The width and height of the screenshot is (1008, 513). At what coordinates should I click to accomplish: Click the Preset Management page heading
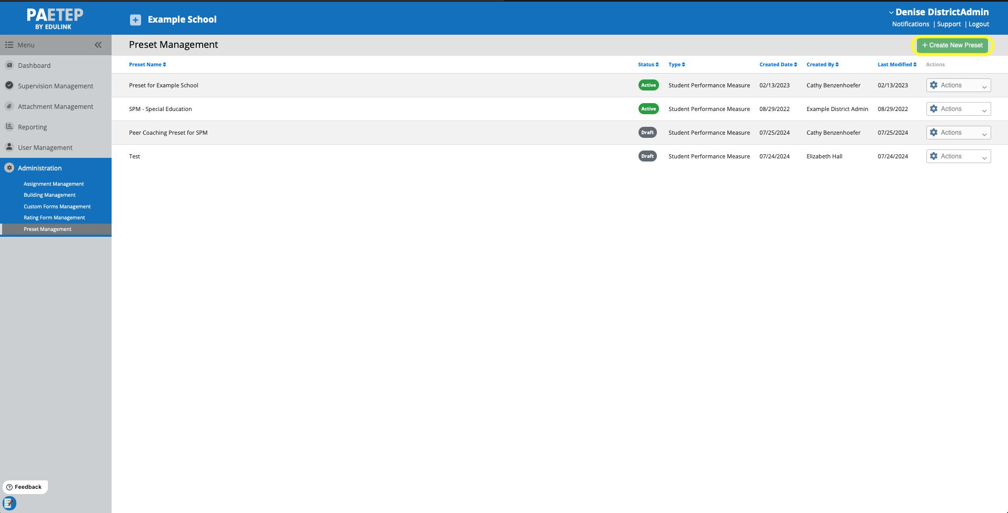(x=173, y=45)
